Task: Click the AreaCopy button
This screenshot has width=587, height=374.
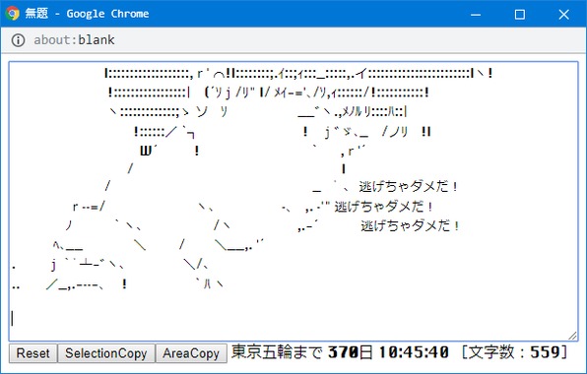Action: [191, 353]
